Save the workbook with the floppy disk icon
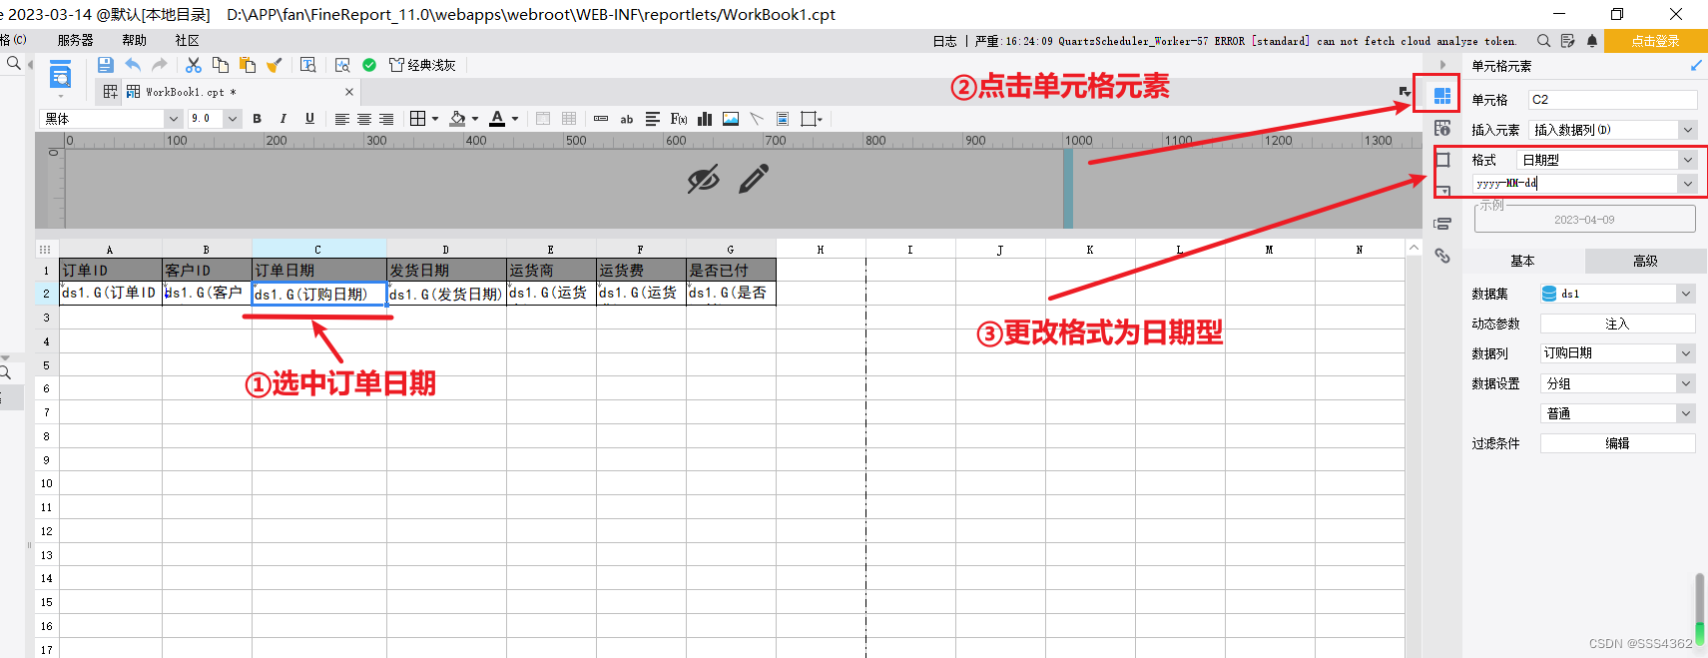This screenshot has width=1708, height=658. point(105,65)
